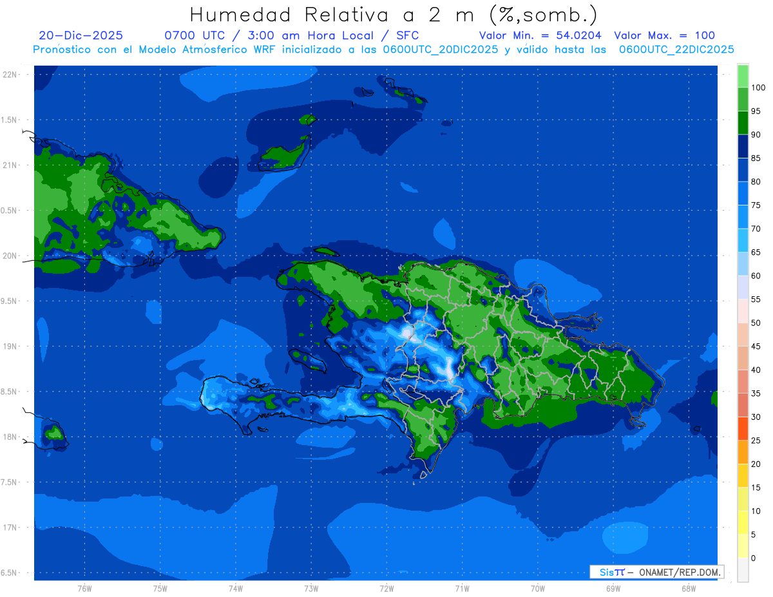Click the latitude label '9.5N'

click(x=9, y=301)
